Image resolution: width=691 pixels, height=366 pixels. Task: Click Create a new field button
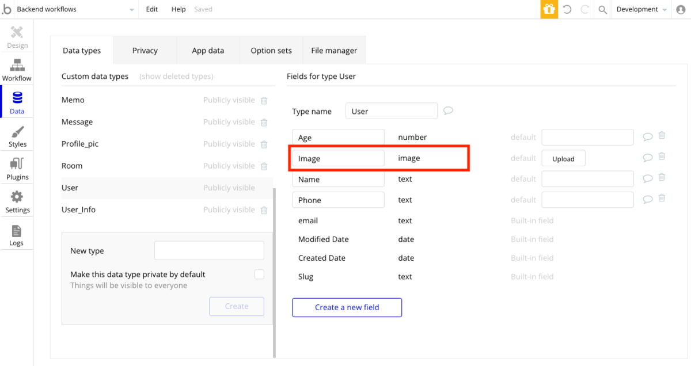tap(347, 307)
